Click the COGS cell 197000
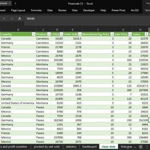 point(57,137)
